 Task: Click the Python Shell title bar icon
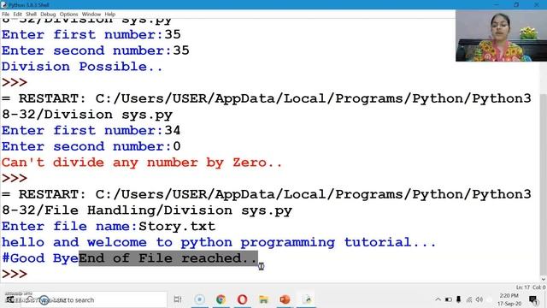(3, 5)
